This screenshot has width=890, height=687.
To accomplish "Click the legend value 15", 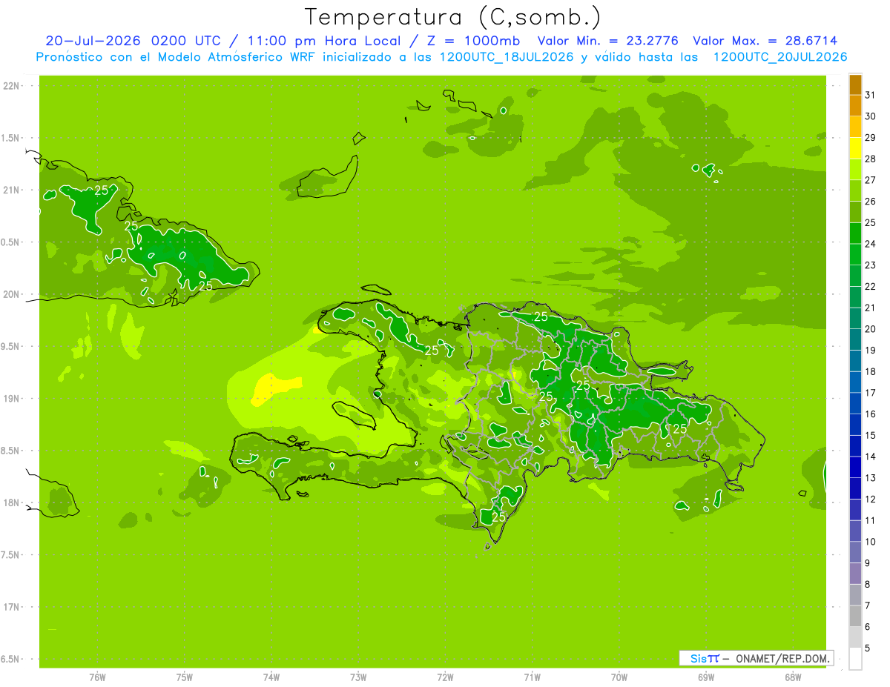I will tap(871, 435).
